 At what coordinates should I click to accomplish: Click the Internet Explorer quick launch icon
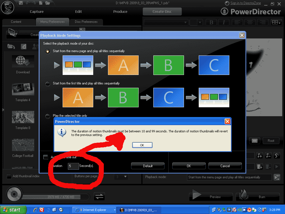click(x=35, y=210)
